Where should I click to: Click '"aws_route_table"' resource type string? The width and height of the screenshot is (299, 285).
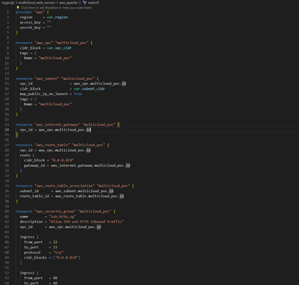coord(52,145)
